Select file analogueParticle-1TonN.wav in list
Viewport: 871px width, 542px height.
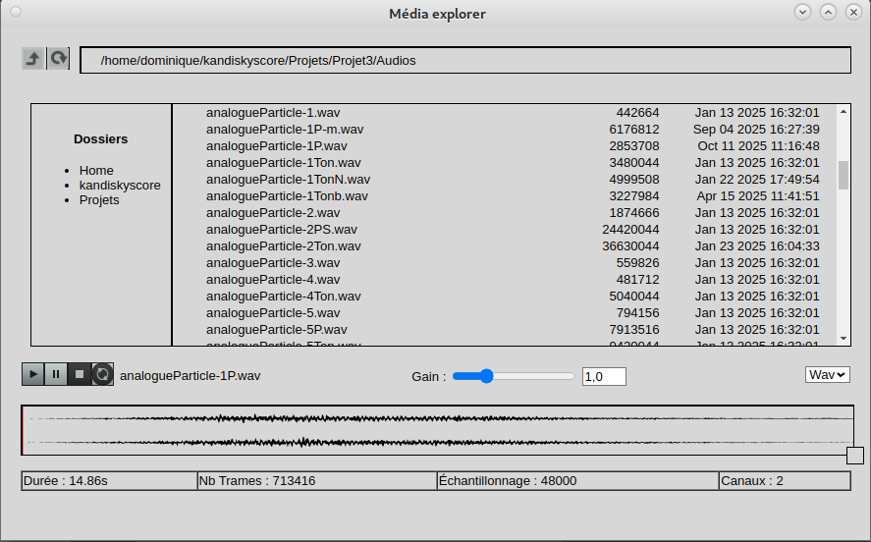(x=287, y=179)
